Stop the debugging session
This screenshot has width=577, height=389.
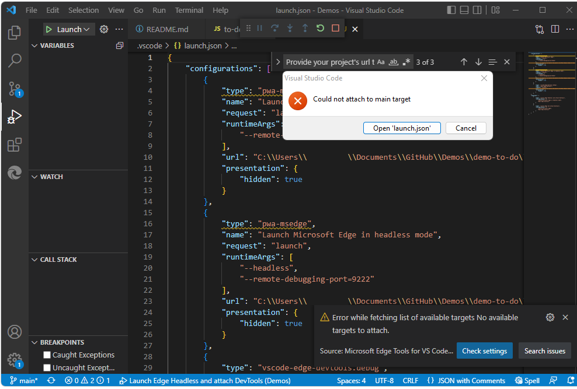pyautogui.click(x=335, y=29)
